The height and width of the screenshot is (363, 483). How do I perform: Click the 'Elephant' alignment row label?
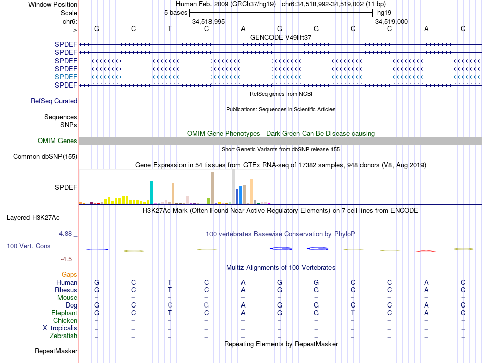coord(65,313)
